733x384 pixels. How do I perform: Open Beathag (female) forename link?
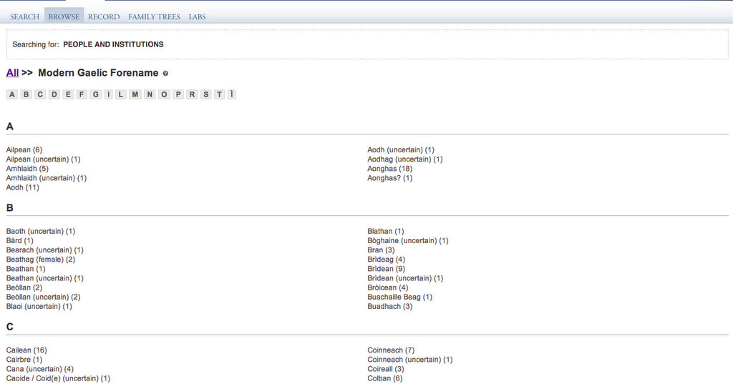coord(40,260)
